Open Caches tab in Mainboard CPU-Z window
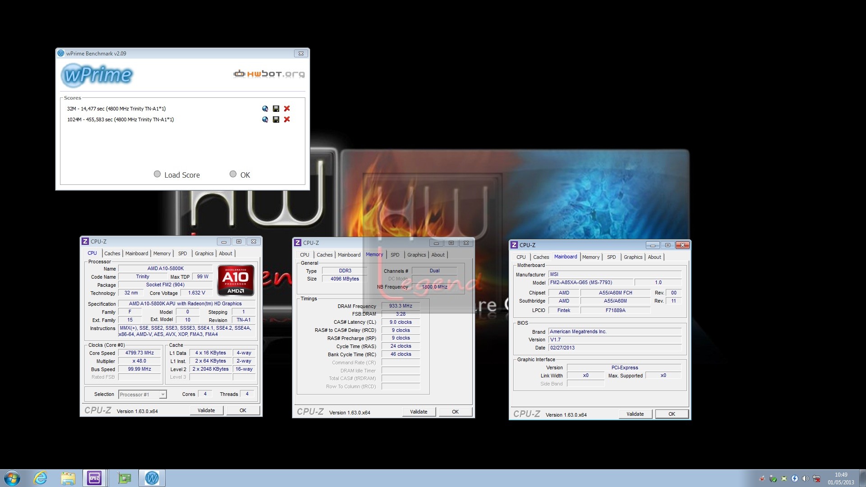 point(541,257)
